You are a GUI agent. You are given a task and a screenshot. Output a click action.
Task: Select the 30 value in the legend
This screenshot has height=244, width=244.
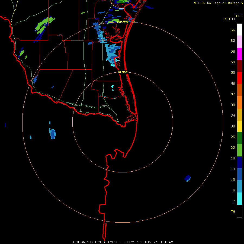click(233, 126)
